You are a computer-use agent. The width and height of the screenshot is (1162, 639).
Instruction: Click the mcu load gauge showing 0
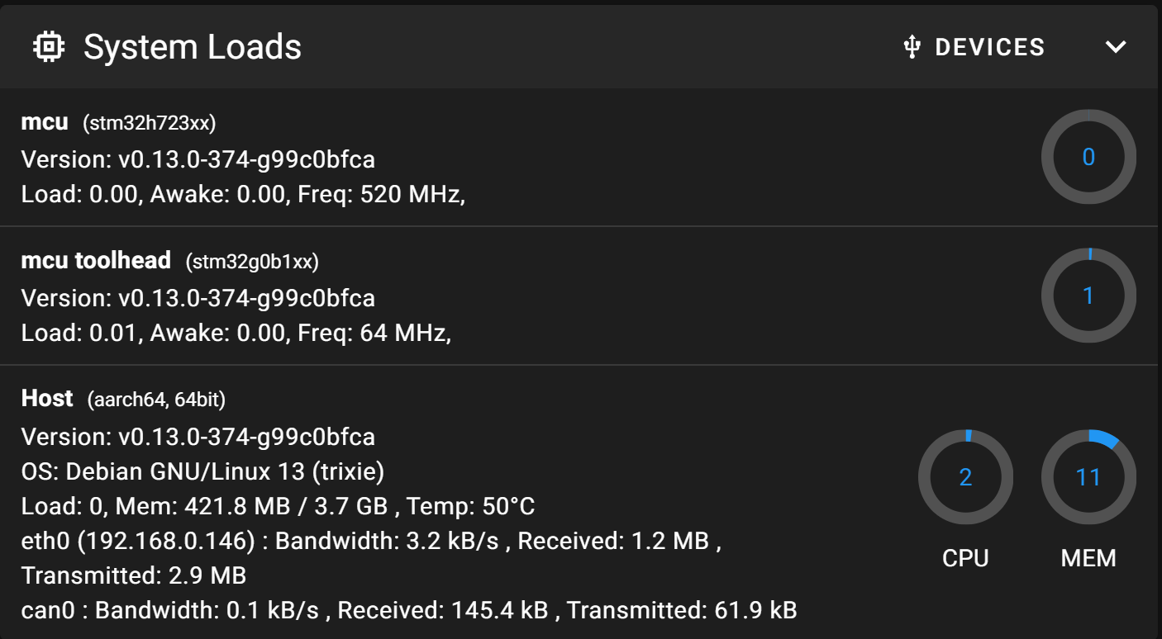[1088, 157]
